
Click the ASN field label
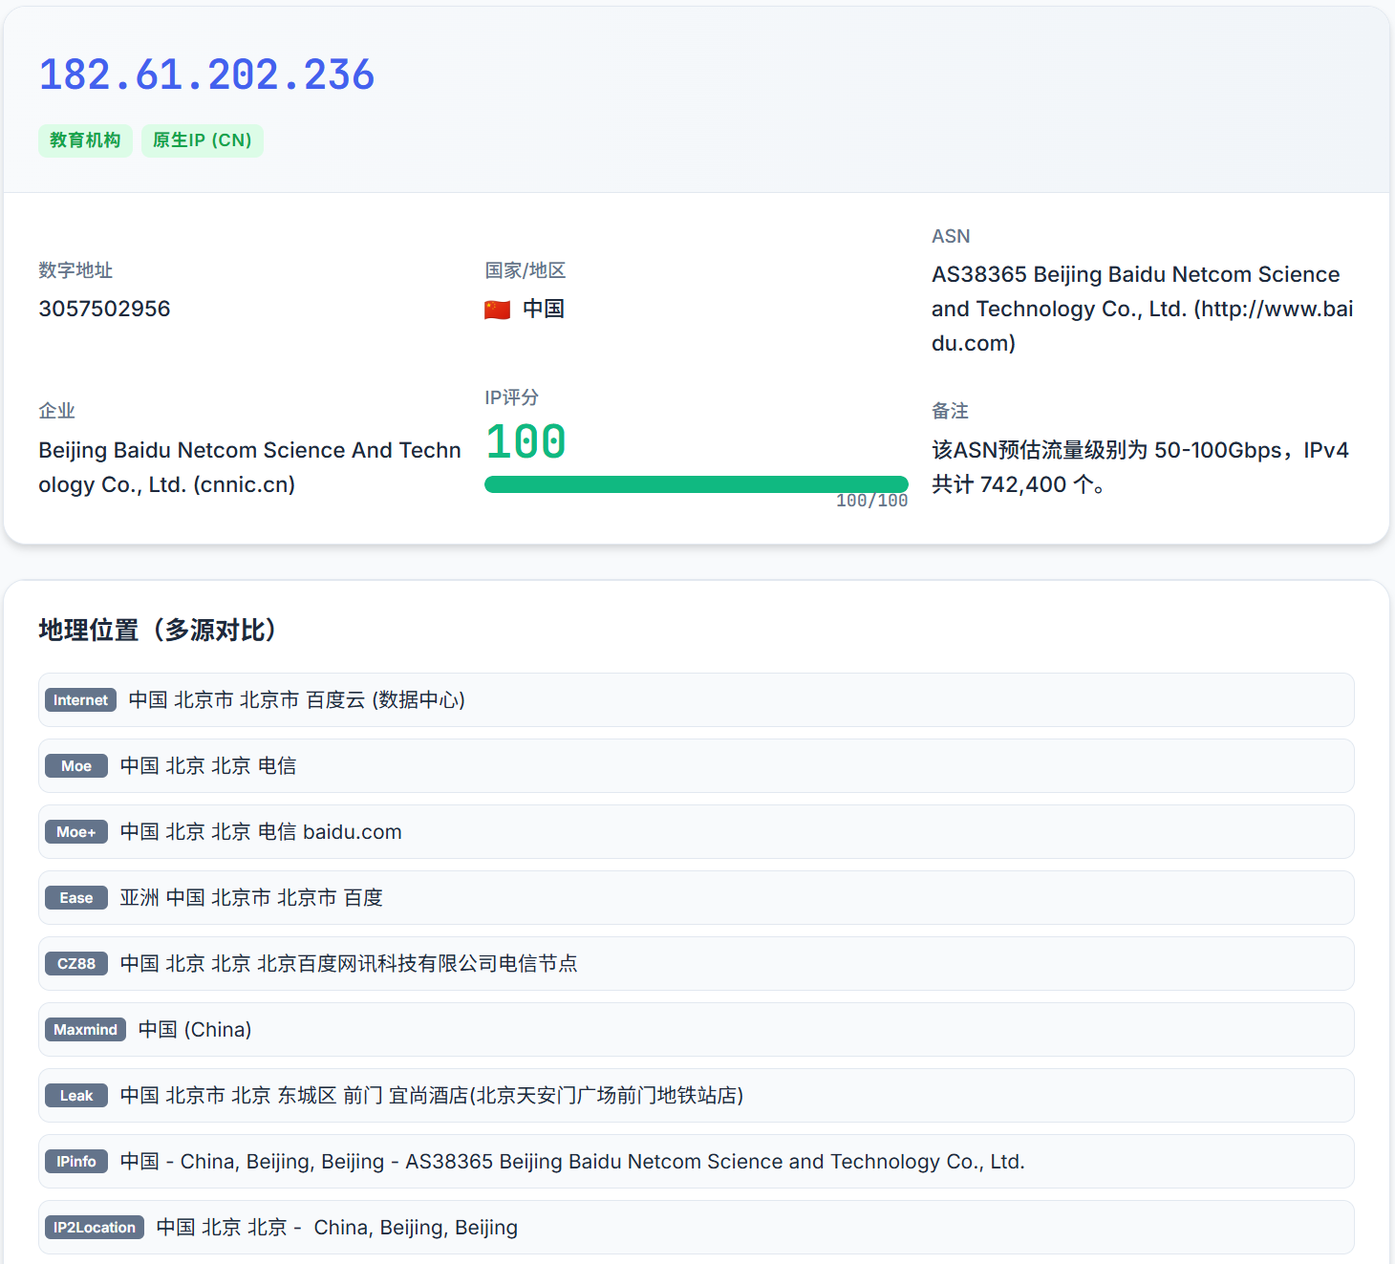point(951,236)
